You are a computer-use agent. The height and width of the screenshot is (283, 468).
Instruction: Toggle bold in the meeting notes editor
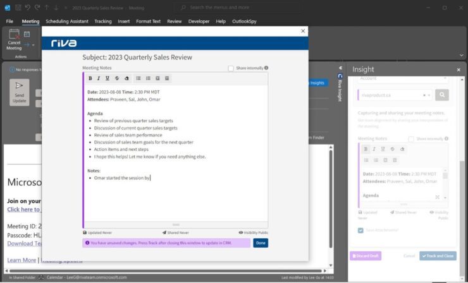tap(90, 78)
